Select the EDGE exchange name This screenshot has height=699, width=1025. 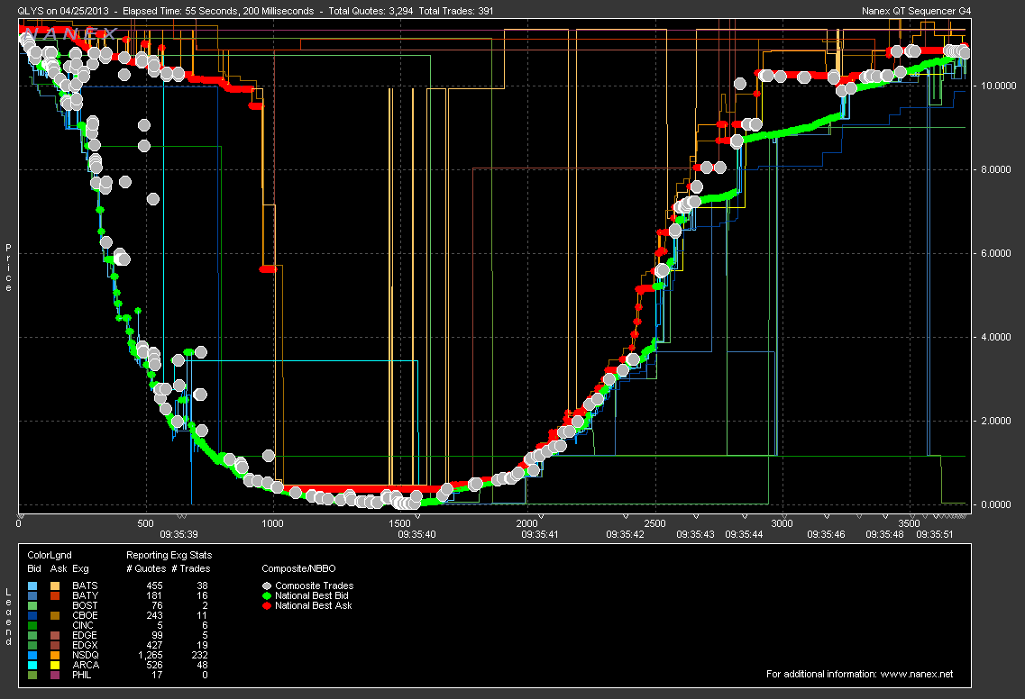(85, 635)
